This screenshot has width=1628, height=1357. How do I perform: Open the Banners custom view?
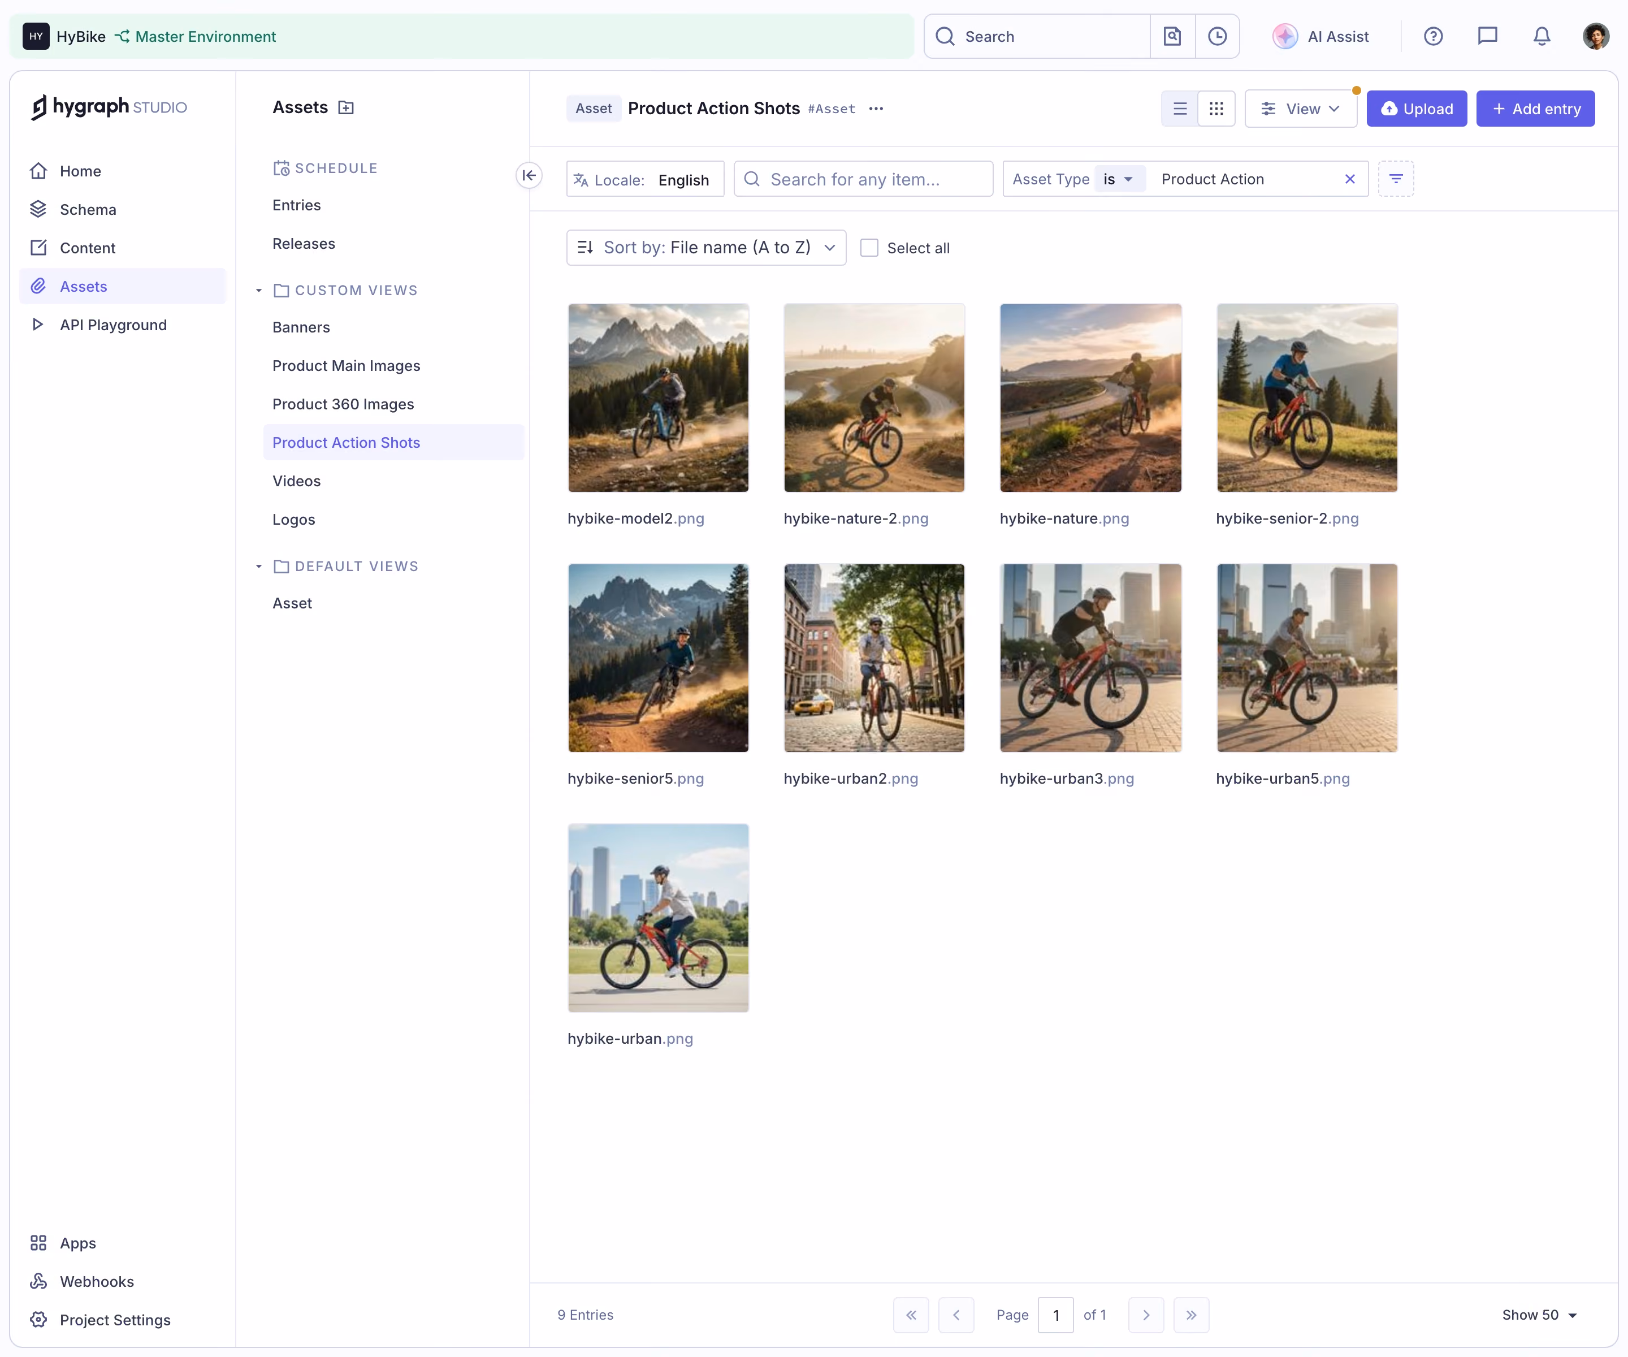301,327
